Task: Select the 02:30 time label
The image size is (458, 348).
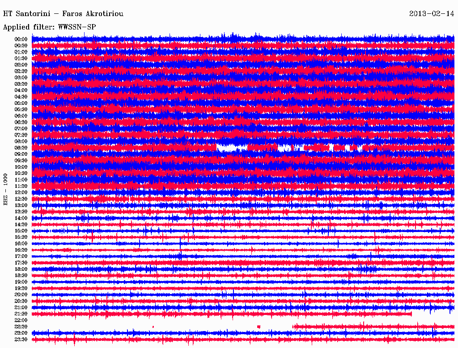Action: pyautogui.click(x=21, y=71)
